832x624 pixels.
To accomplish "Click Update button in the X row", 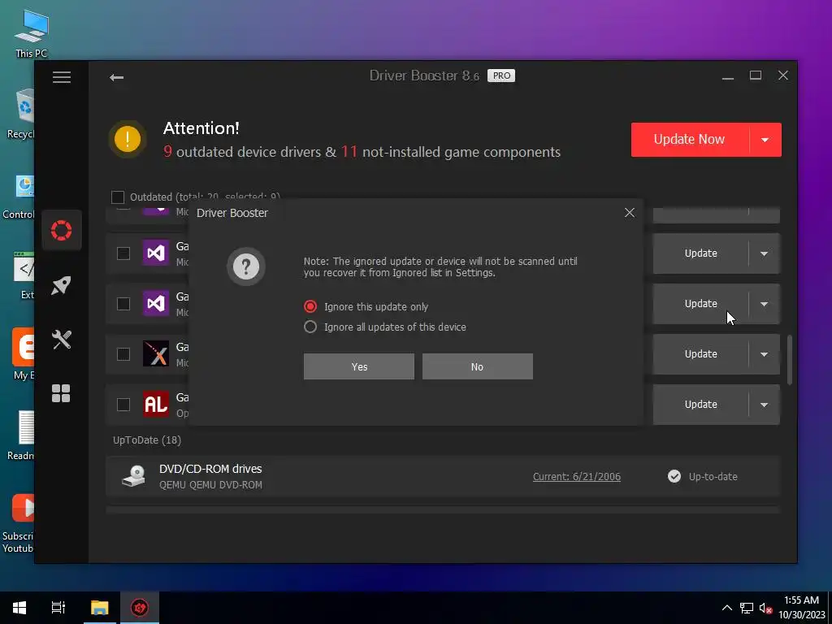I will click(x=701, y=354).
